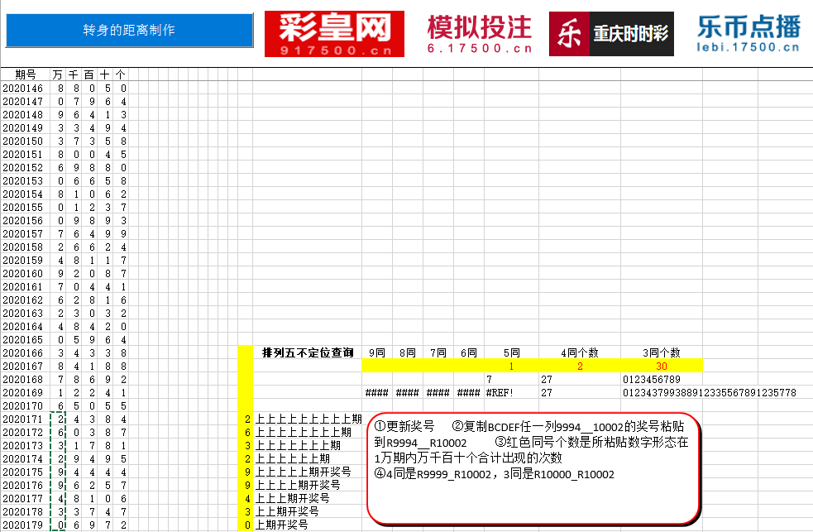Image resolution: width=813 pixels, height=532 pixels.
Task: Select the 3同个数 header cell
Action: pos(662,352)
